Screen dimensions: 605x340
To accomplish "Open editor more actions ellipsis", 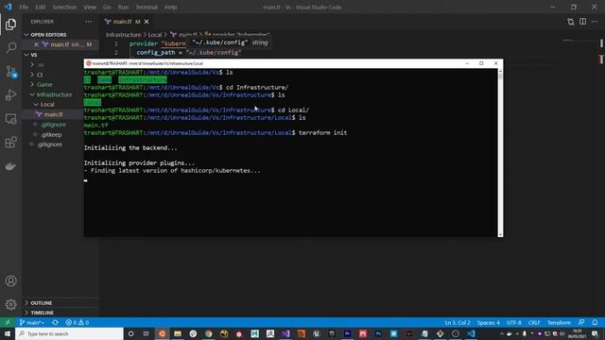I will tap(595, 22).
